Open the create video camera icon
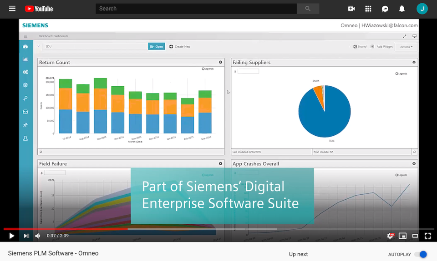Screen dimensions: 437x261 point(351,9)
